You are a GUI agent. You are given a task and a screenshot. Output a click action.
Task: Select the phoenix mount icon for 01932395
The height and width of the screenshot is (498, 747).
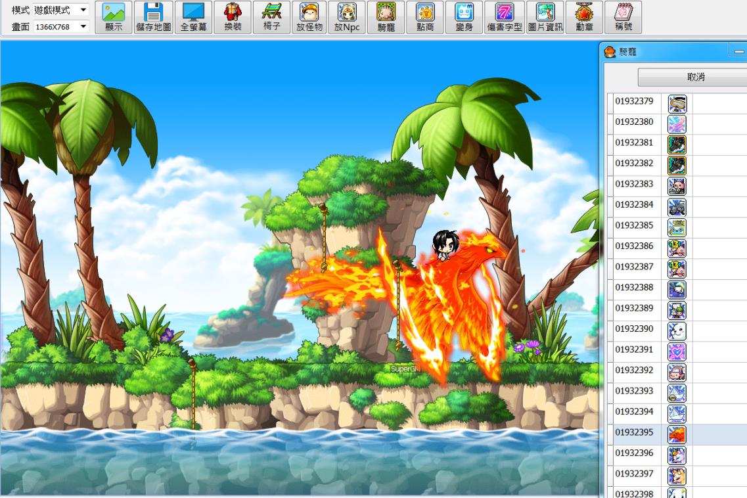point(677,435)
